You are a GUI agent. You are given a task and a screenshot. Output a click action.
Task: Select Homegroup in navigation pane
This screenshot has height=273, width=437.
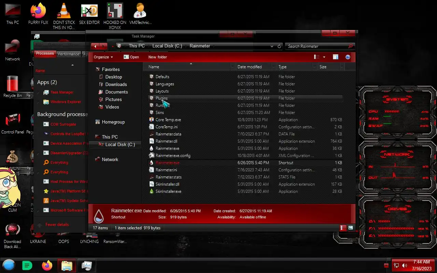[x=113, y=122]
